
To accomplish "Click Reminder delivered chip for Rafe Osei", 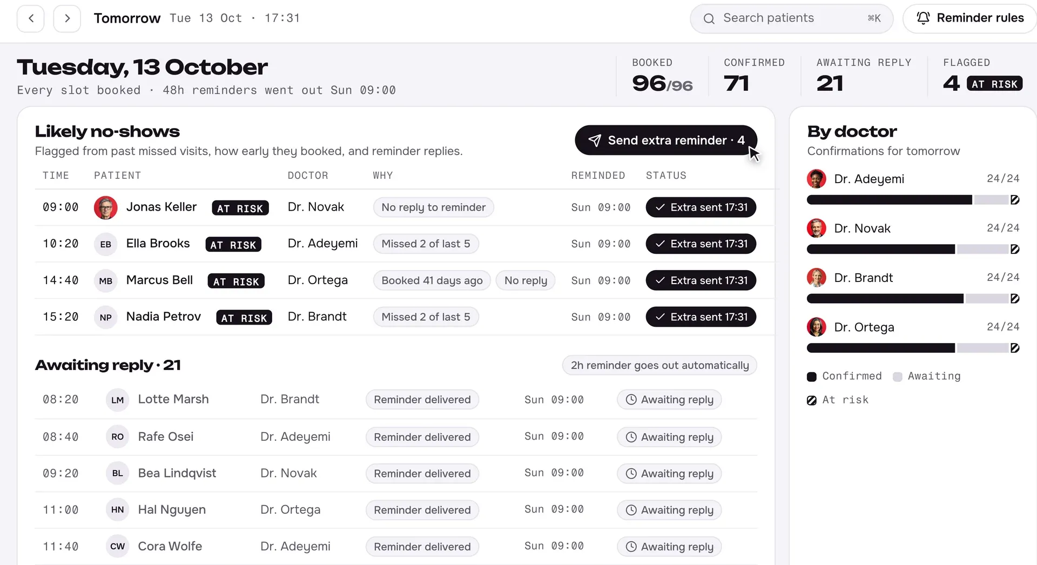I will pyautogui.click(x=422, y=437).
